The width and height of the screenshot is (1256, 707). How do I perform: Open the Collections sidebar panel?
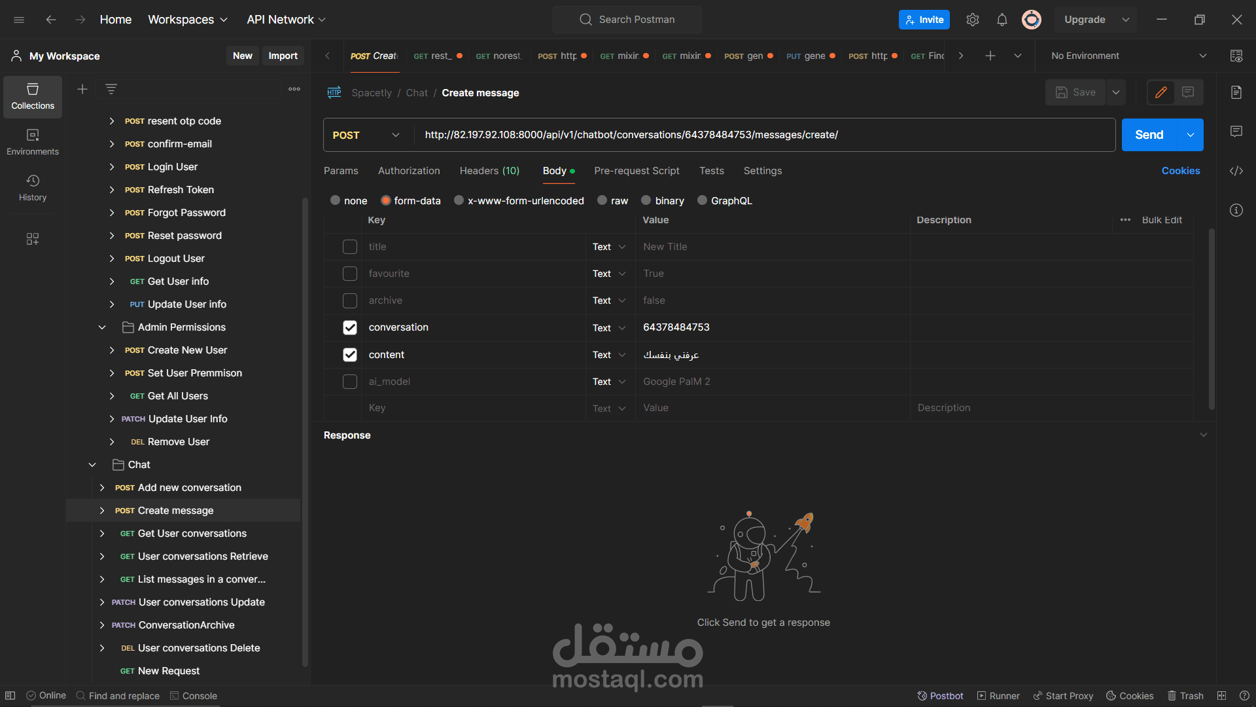pos(33,97)
